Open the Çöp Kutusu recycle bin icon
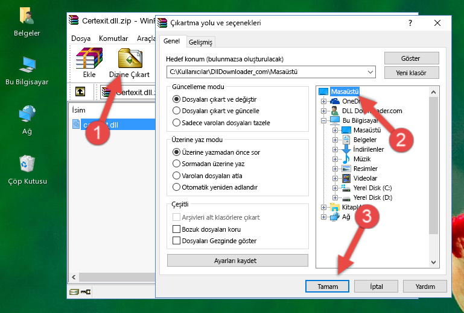This screenshot has width=464, height=313. pos(27,170)
